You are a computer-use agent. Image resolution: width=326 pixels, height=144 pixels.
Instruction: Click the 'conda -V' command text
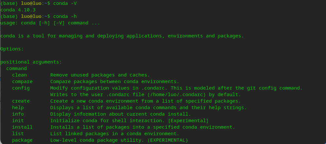click(x=65, y=3)
